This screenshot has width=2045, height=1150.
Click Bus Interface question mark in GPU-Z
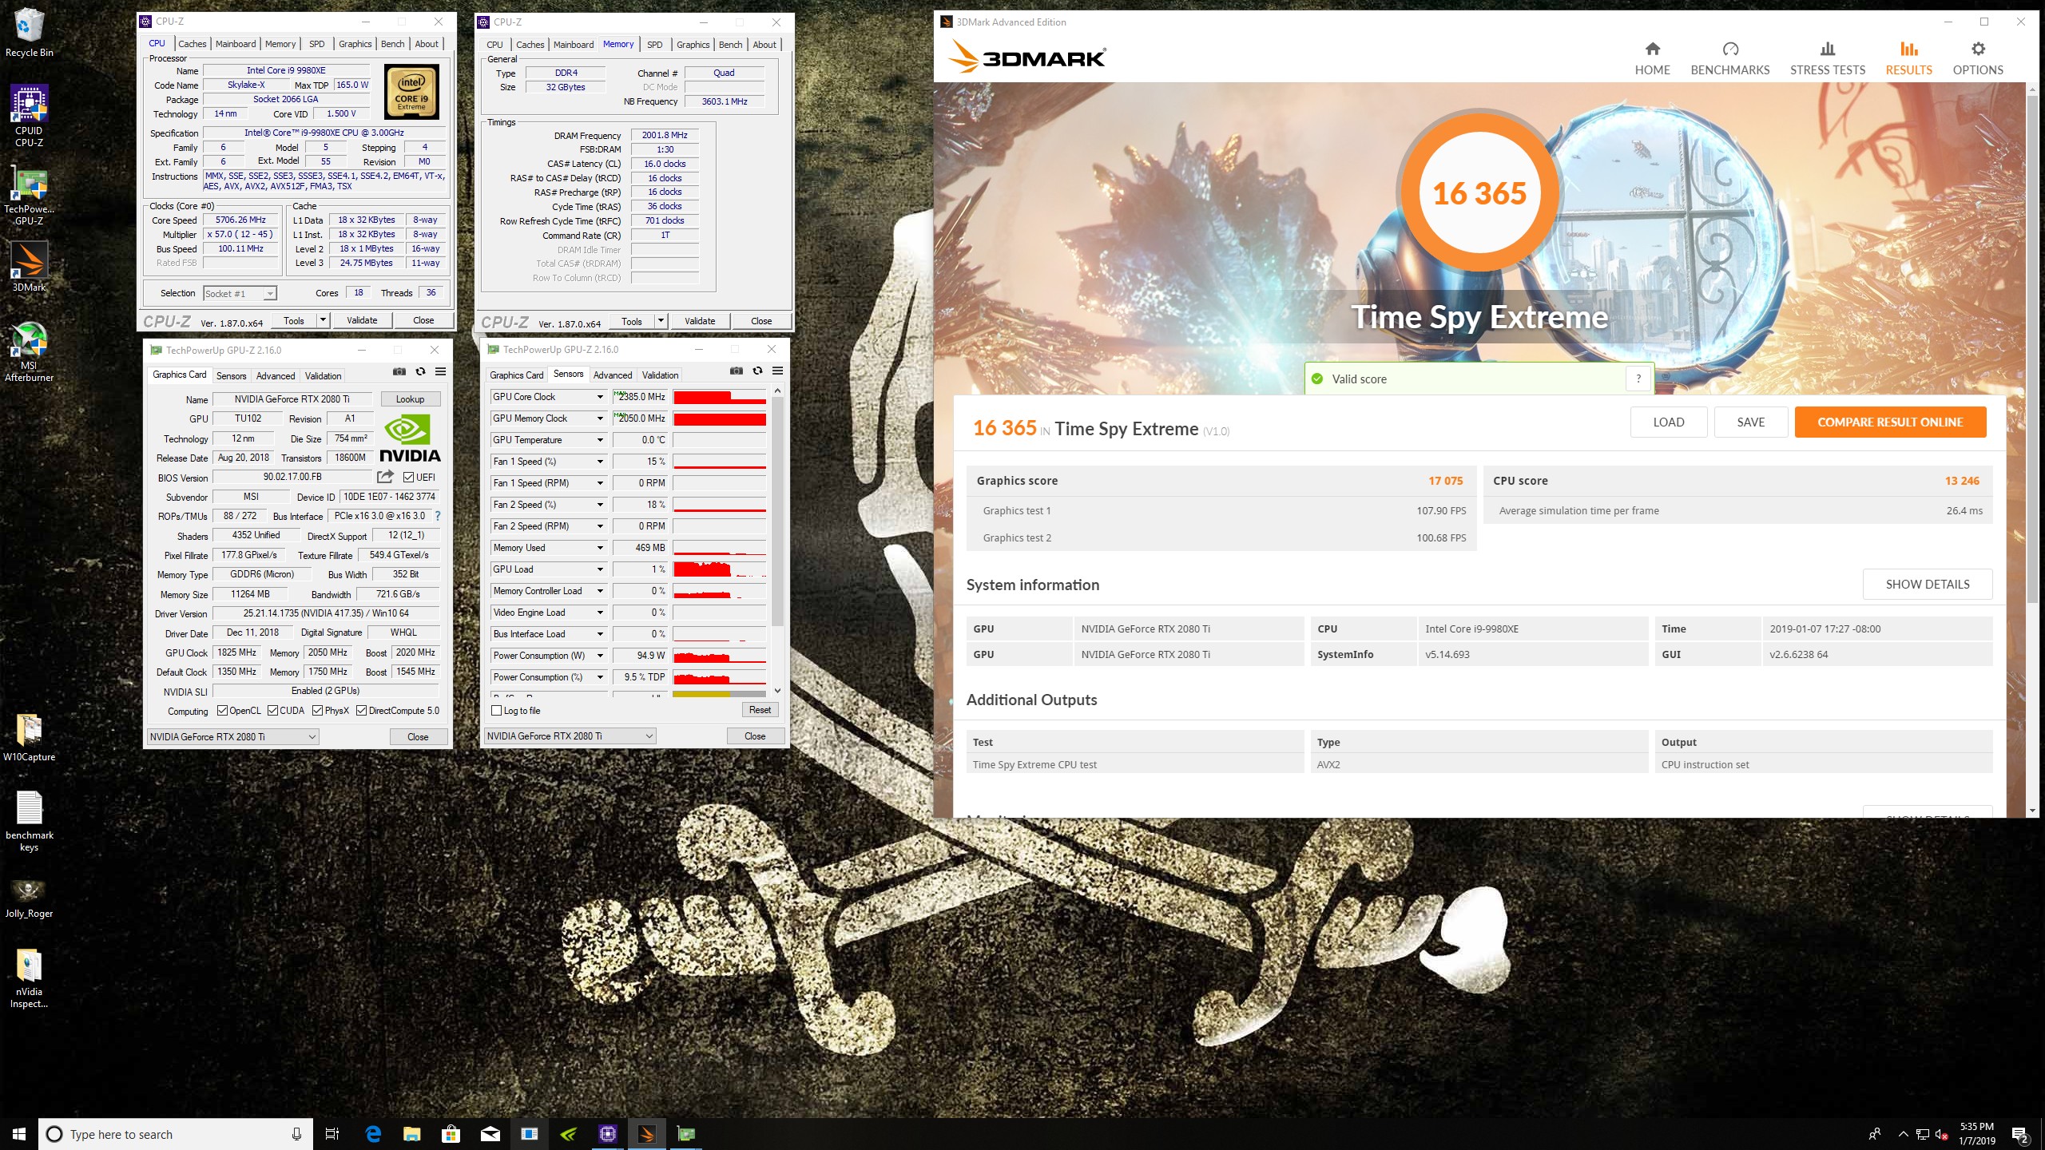tap(438, 516)
